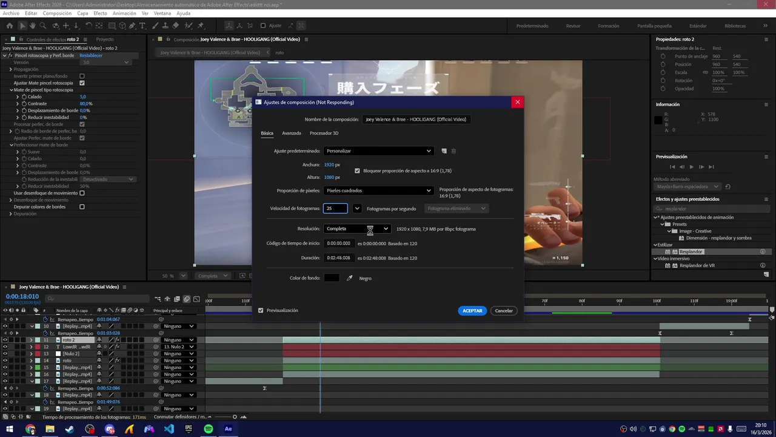This screenshot has height=437, width=776.
Task: Toggle Usar desenfoque de movimiento checkbox
Action: click(82, 193)
